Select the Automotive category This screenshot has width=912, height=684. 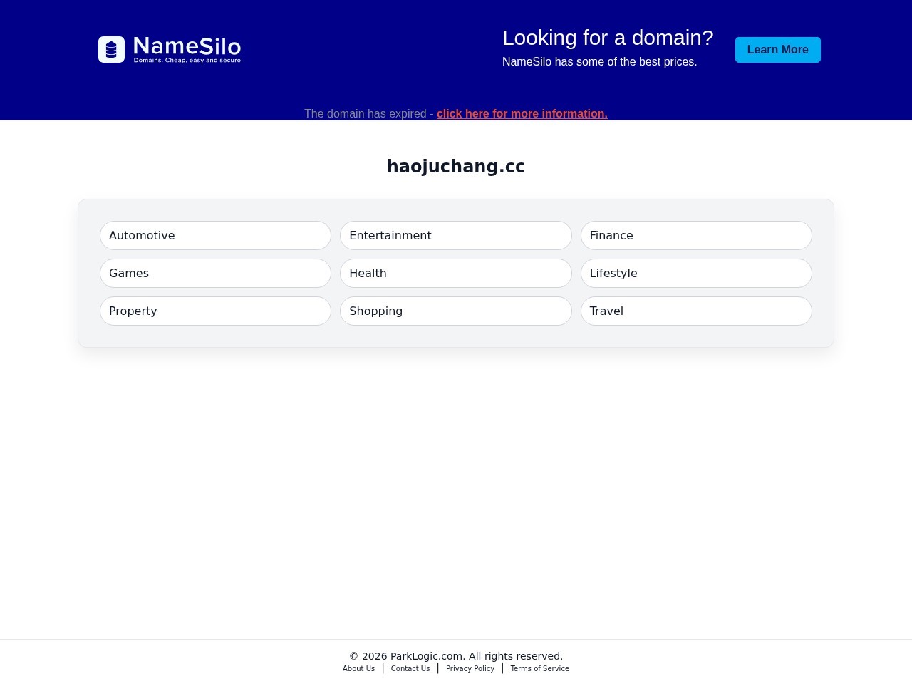click(x=215, y=236)
